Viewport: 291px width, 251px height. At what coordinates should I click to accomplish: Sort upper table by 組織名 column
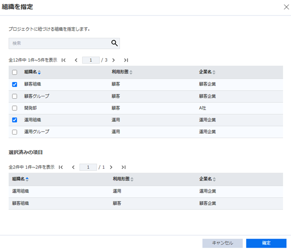click(x=32, y=72)
